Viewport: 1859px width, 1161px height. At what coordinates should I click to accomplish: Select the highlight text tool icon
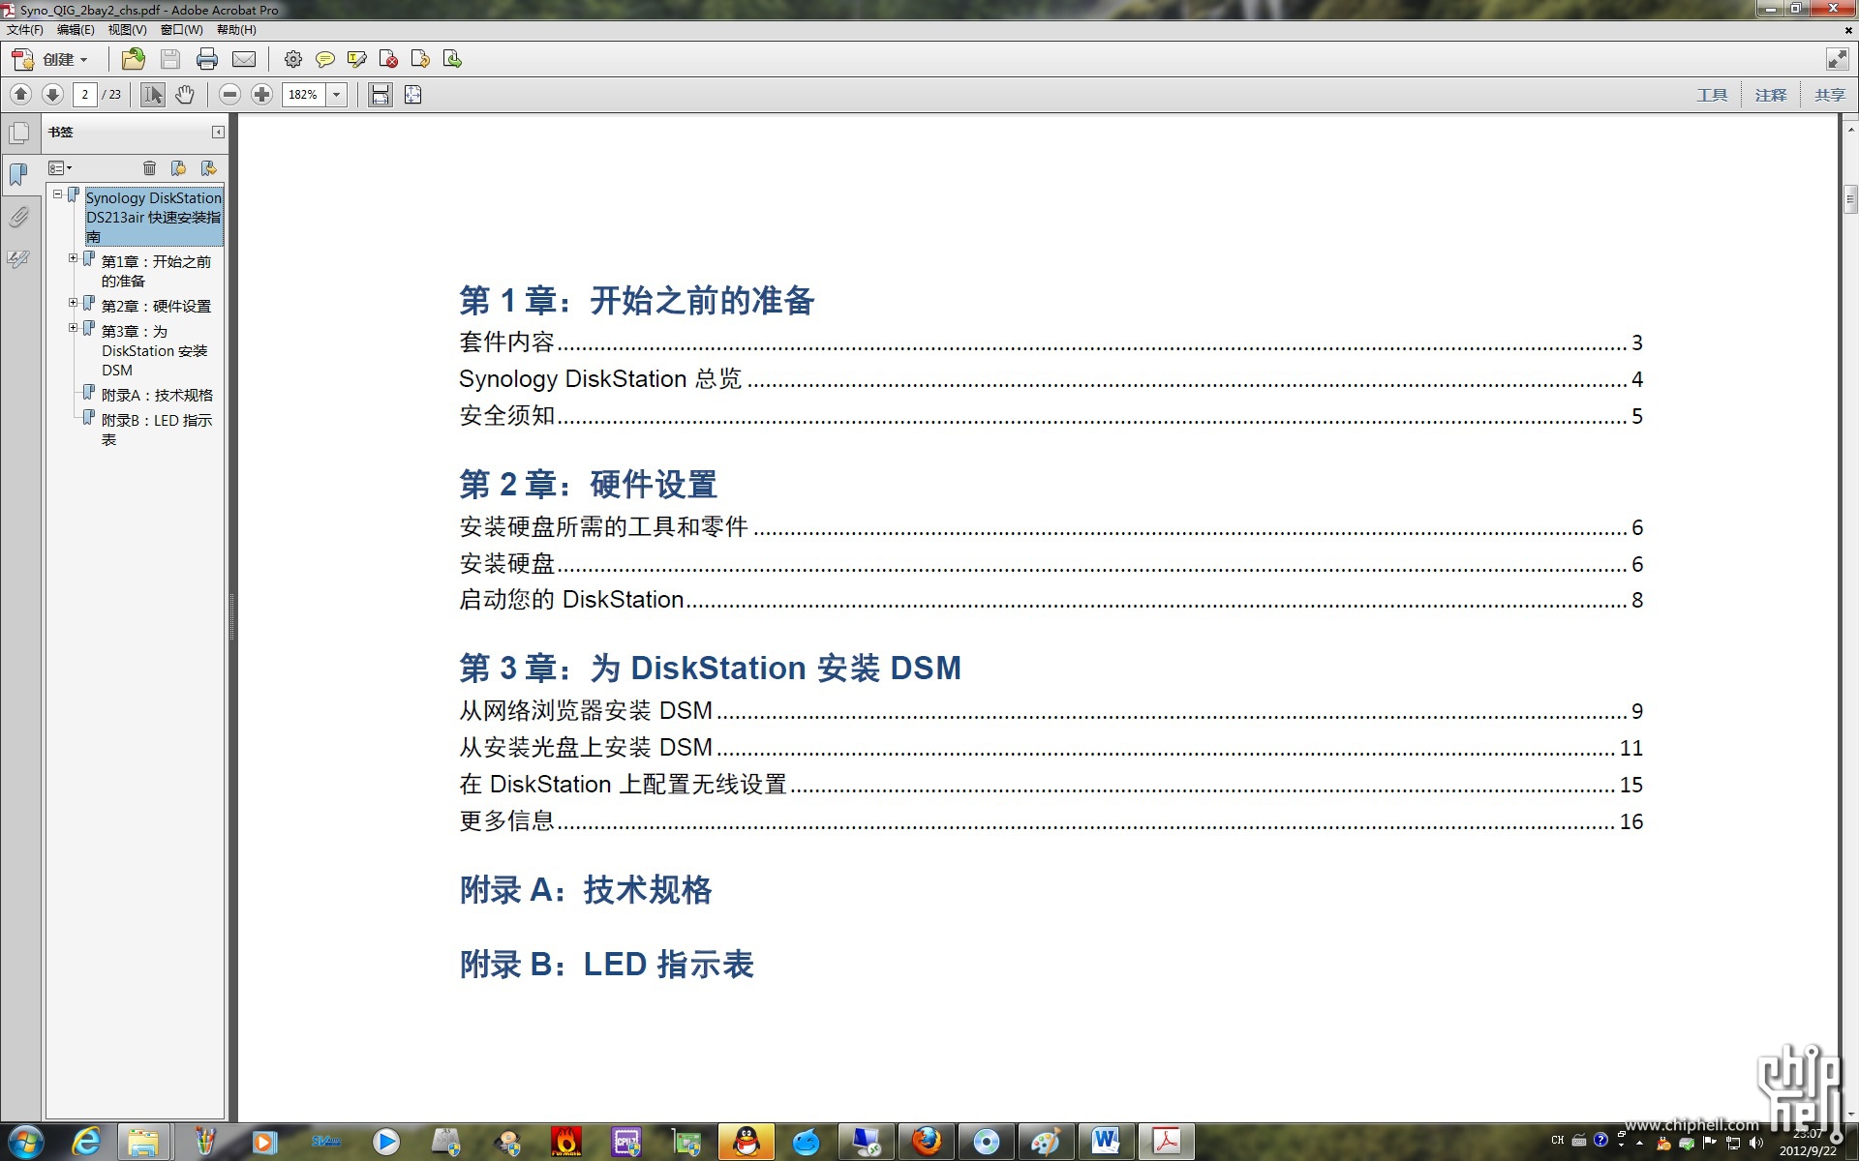click(357, 60)
